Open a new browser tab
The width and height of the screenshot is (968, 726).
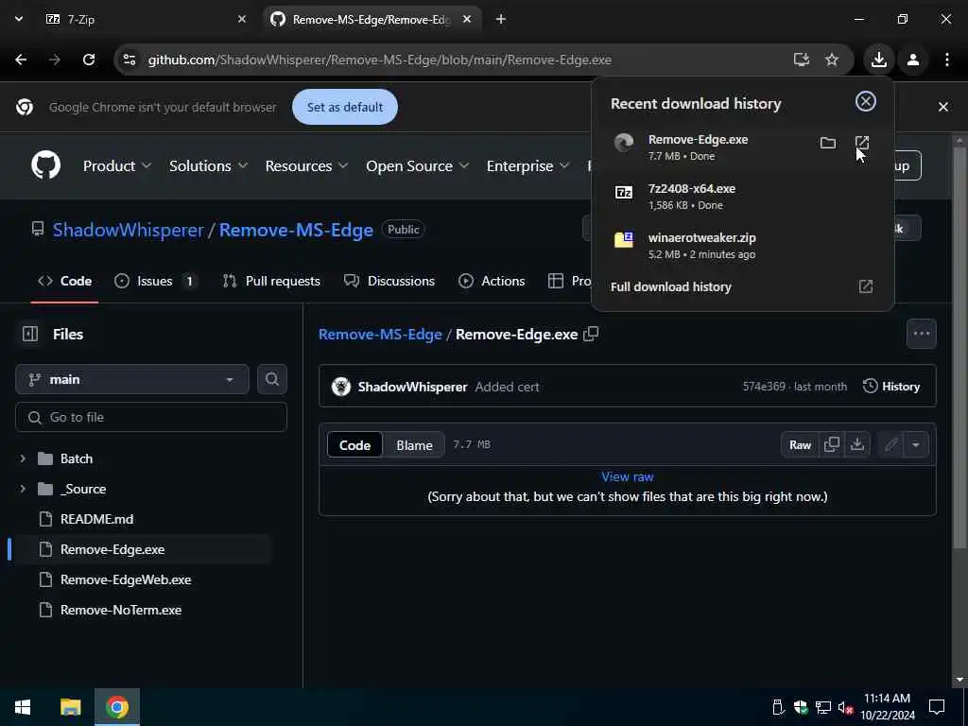point(501,20)
